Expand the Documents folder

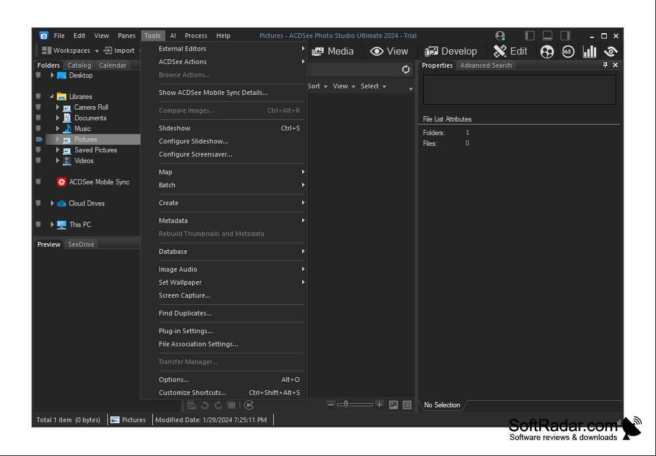tap(57, 118)
